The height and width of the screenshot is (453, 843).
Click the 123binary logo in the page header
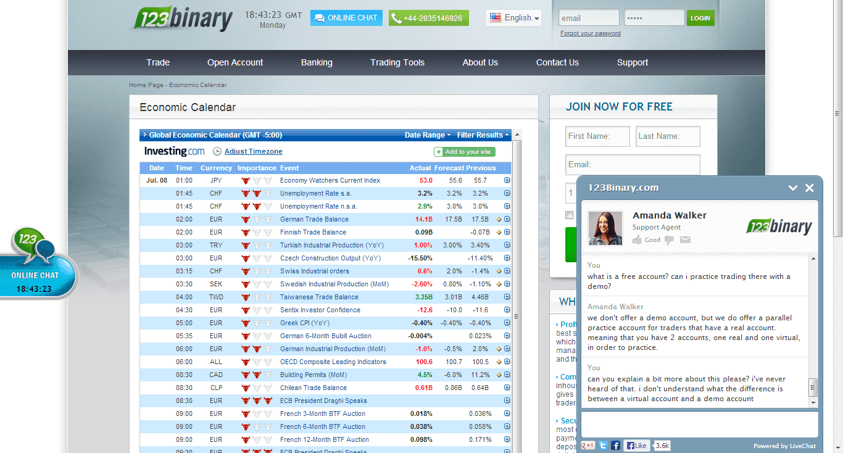pyautogui.click(x=183, y=19)
